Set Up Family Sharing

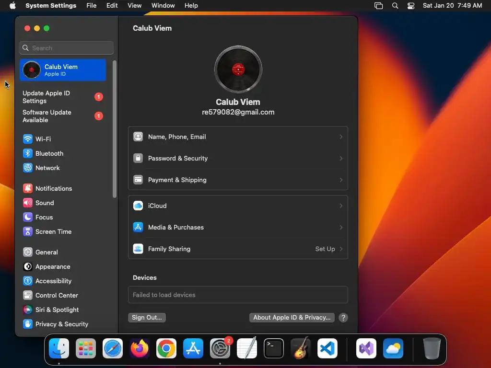(x=238, y=249)
